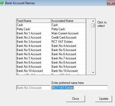
Task: Select the Bank No 1 Account row
Action: pyautogui.click(x=34, y=33)
